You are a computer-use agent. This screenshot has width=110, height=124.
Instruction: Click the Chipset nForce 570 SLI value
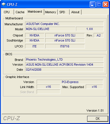(x=65, y=35)
